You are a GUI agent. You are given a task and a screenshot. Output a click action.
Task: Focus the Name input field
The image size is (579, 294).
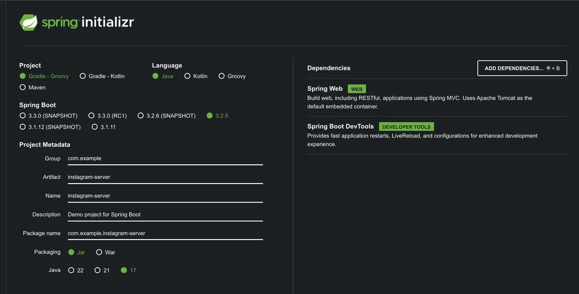(x=165, y=196)
